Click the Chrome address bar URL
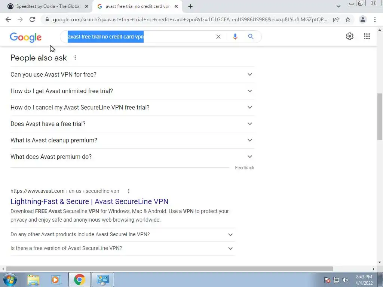Screen dimensions: 383x287 pos(190,19)
